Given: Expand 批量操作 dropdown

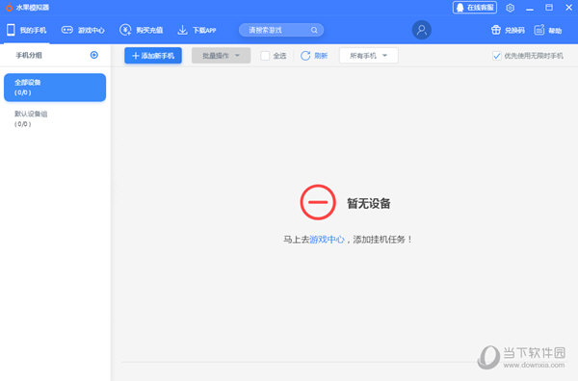Looking at the screenshot, I should 222,56.
